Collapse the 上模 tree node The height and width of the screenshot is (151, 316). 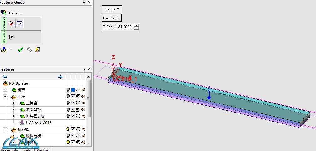click(x=5, y=97)
